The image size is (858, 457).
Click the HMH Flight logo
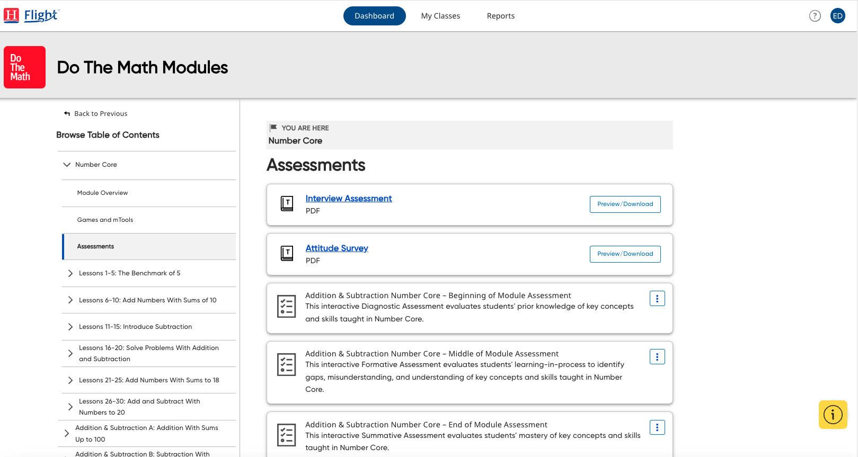31,15
